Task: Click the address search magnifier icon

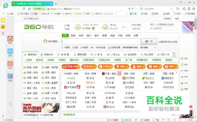Action: [x=171, y=9]
